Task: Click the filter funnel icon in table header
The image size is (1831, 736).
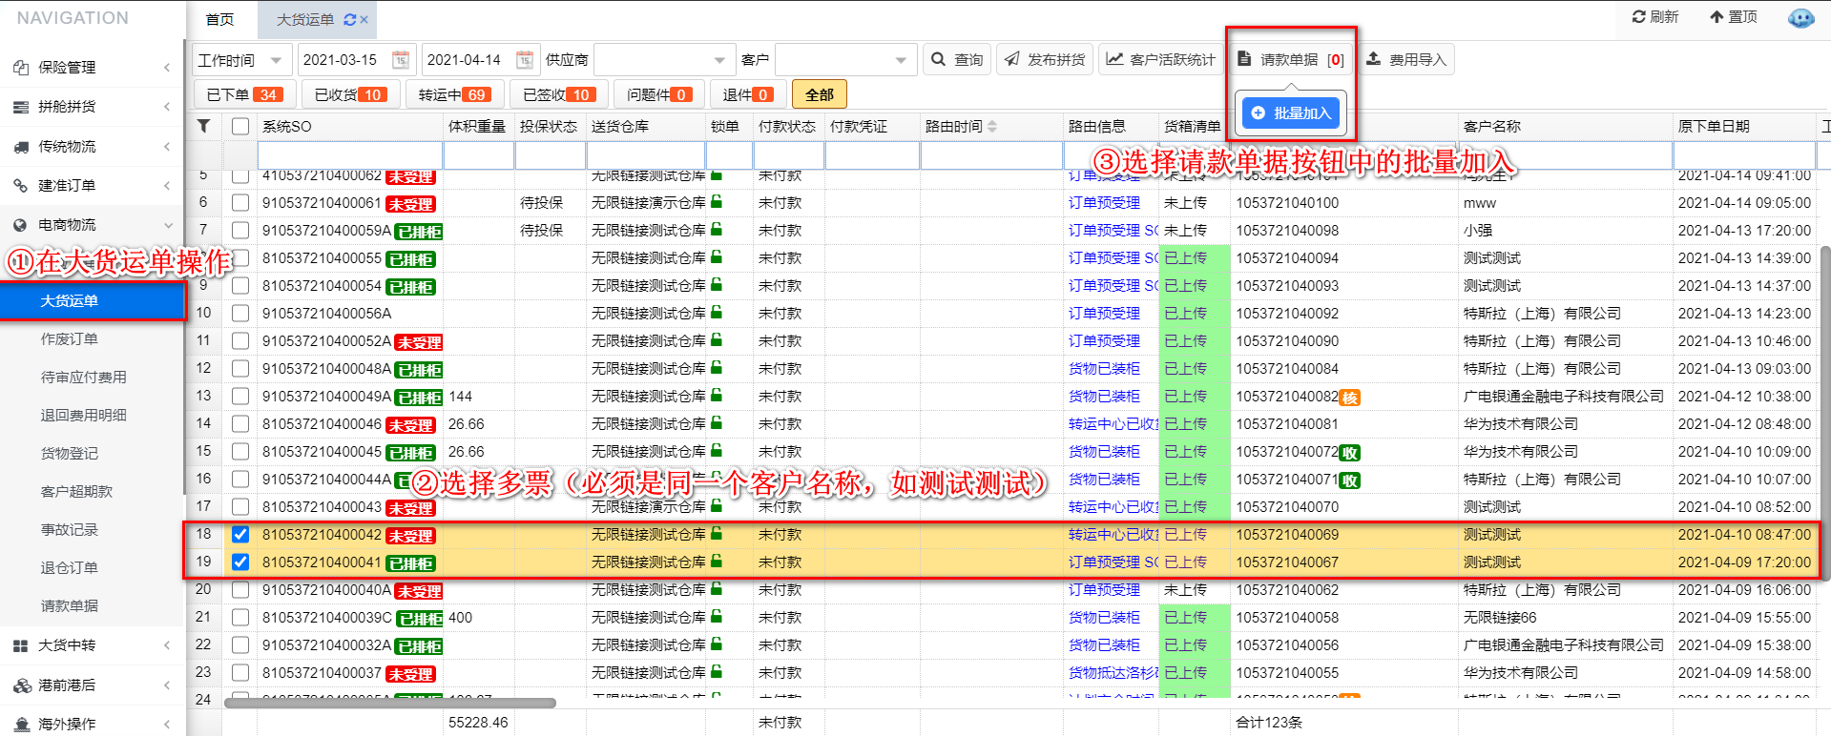Action: pyautogui.click(x=203, y=126)
